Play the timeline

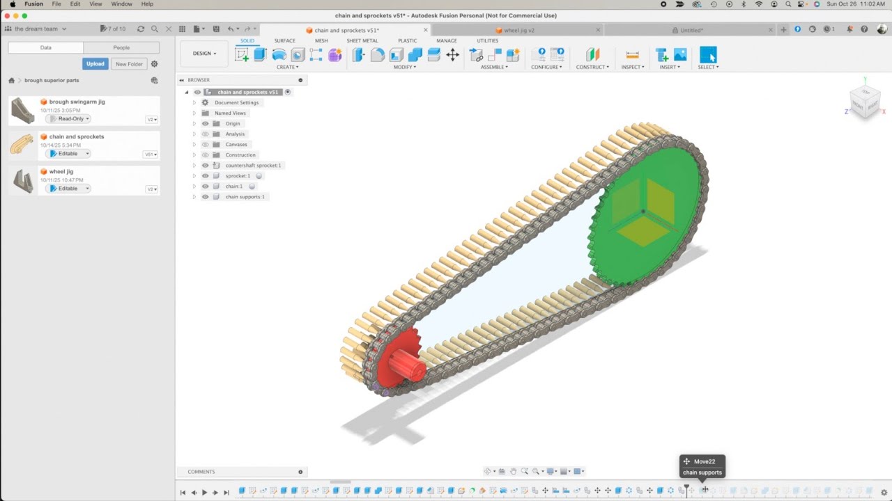[204, 492]
